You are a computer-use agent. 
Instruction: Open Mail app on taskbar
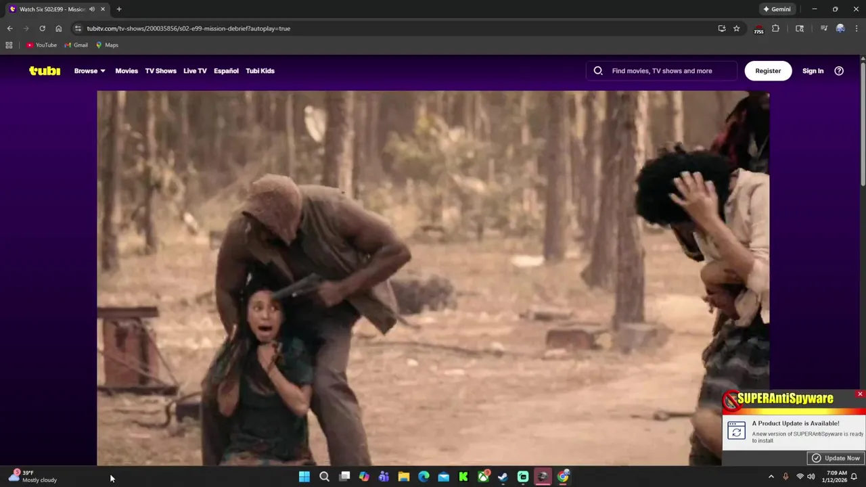point(443,477)
